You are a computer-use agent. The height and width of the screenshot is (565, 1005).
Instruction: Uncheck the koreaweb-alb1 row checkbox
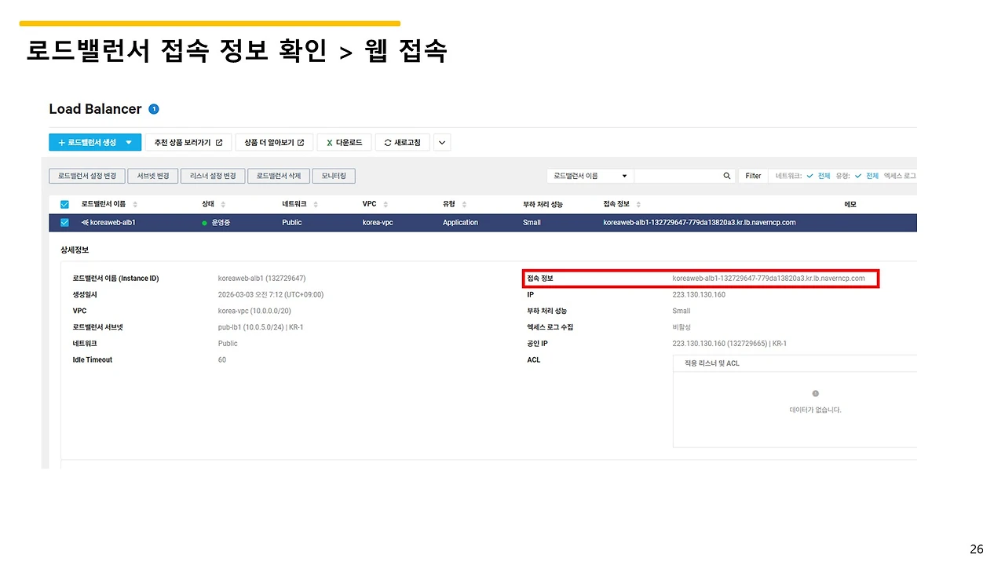pyautogui.click(x=64, y=222)
